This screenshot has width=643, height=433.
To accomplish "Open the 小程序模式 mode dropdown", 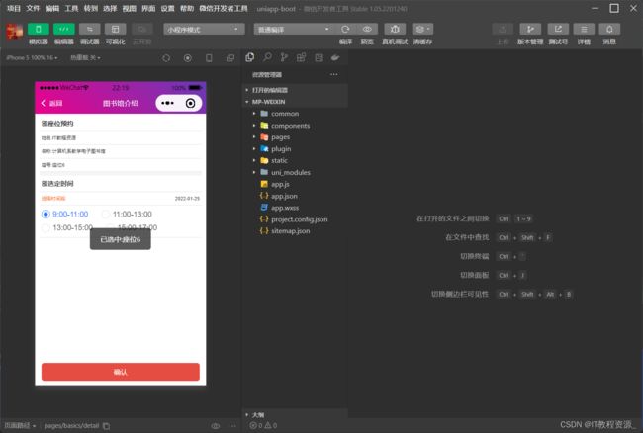I will click(x=204, y=29).
